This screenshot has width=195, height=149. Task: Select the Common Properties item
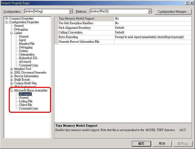pos(21,18)
